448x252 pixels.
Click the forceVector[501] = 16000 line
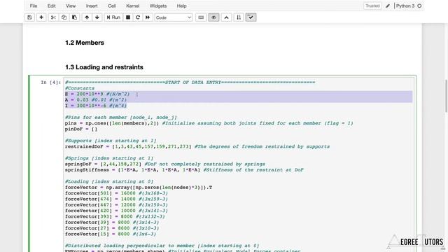tap(116, 193)
